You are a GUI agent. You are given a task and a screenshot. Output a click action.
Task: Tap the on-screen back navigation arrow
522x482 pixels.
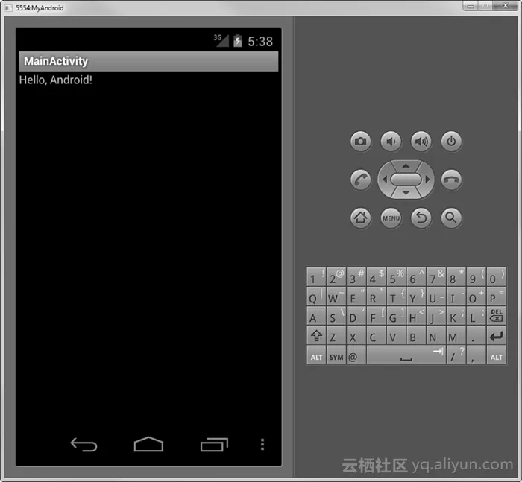84,445
